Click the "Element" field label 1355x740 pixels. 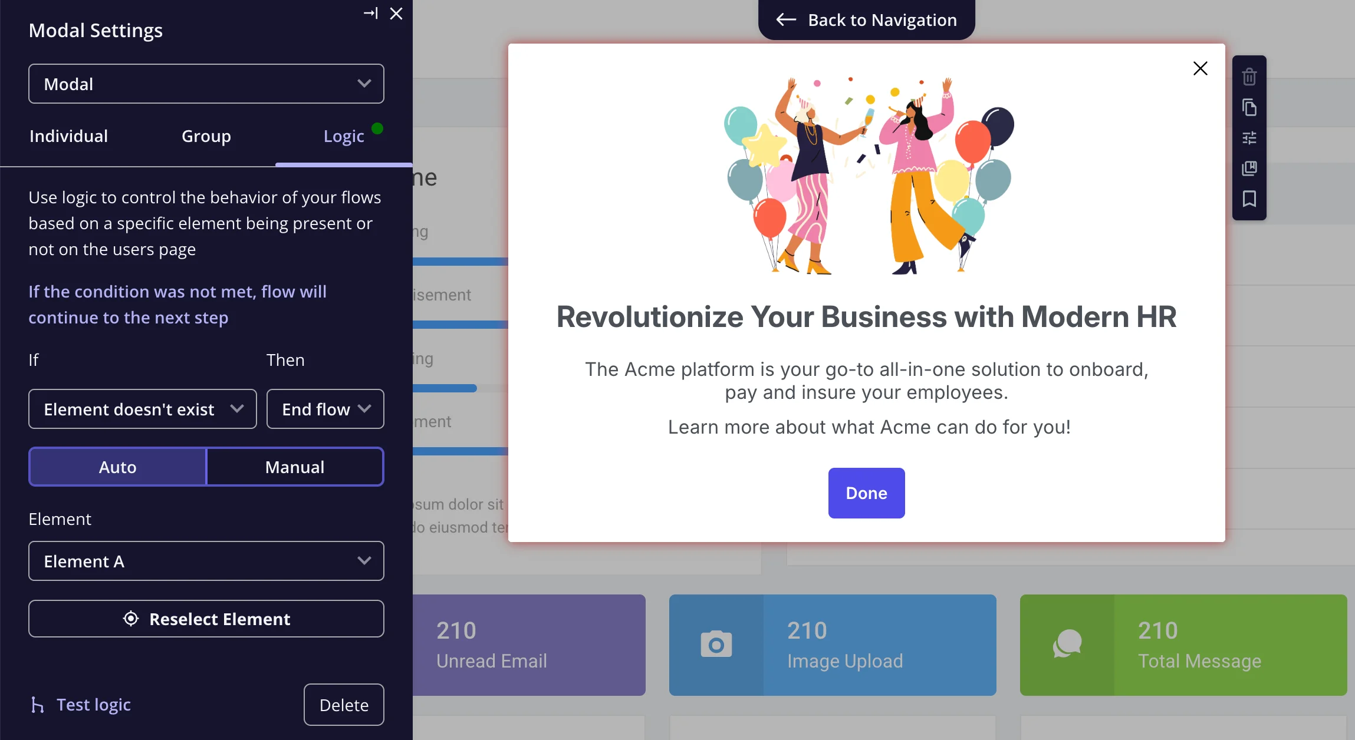click(60, 519)
